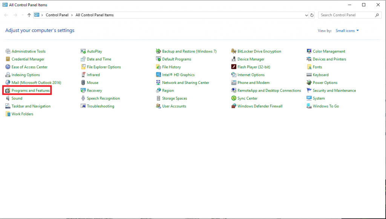Expand the chevron before Control Panel breadcrumb
The width and height of the screenshot is (386, 219).
pos(42,15)
